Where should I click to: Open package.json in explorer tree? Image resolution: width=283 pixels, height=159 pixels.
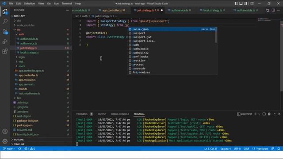[x=25, y=125]
